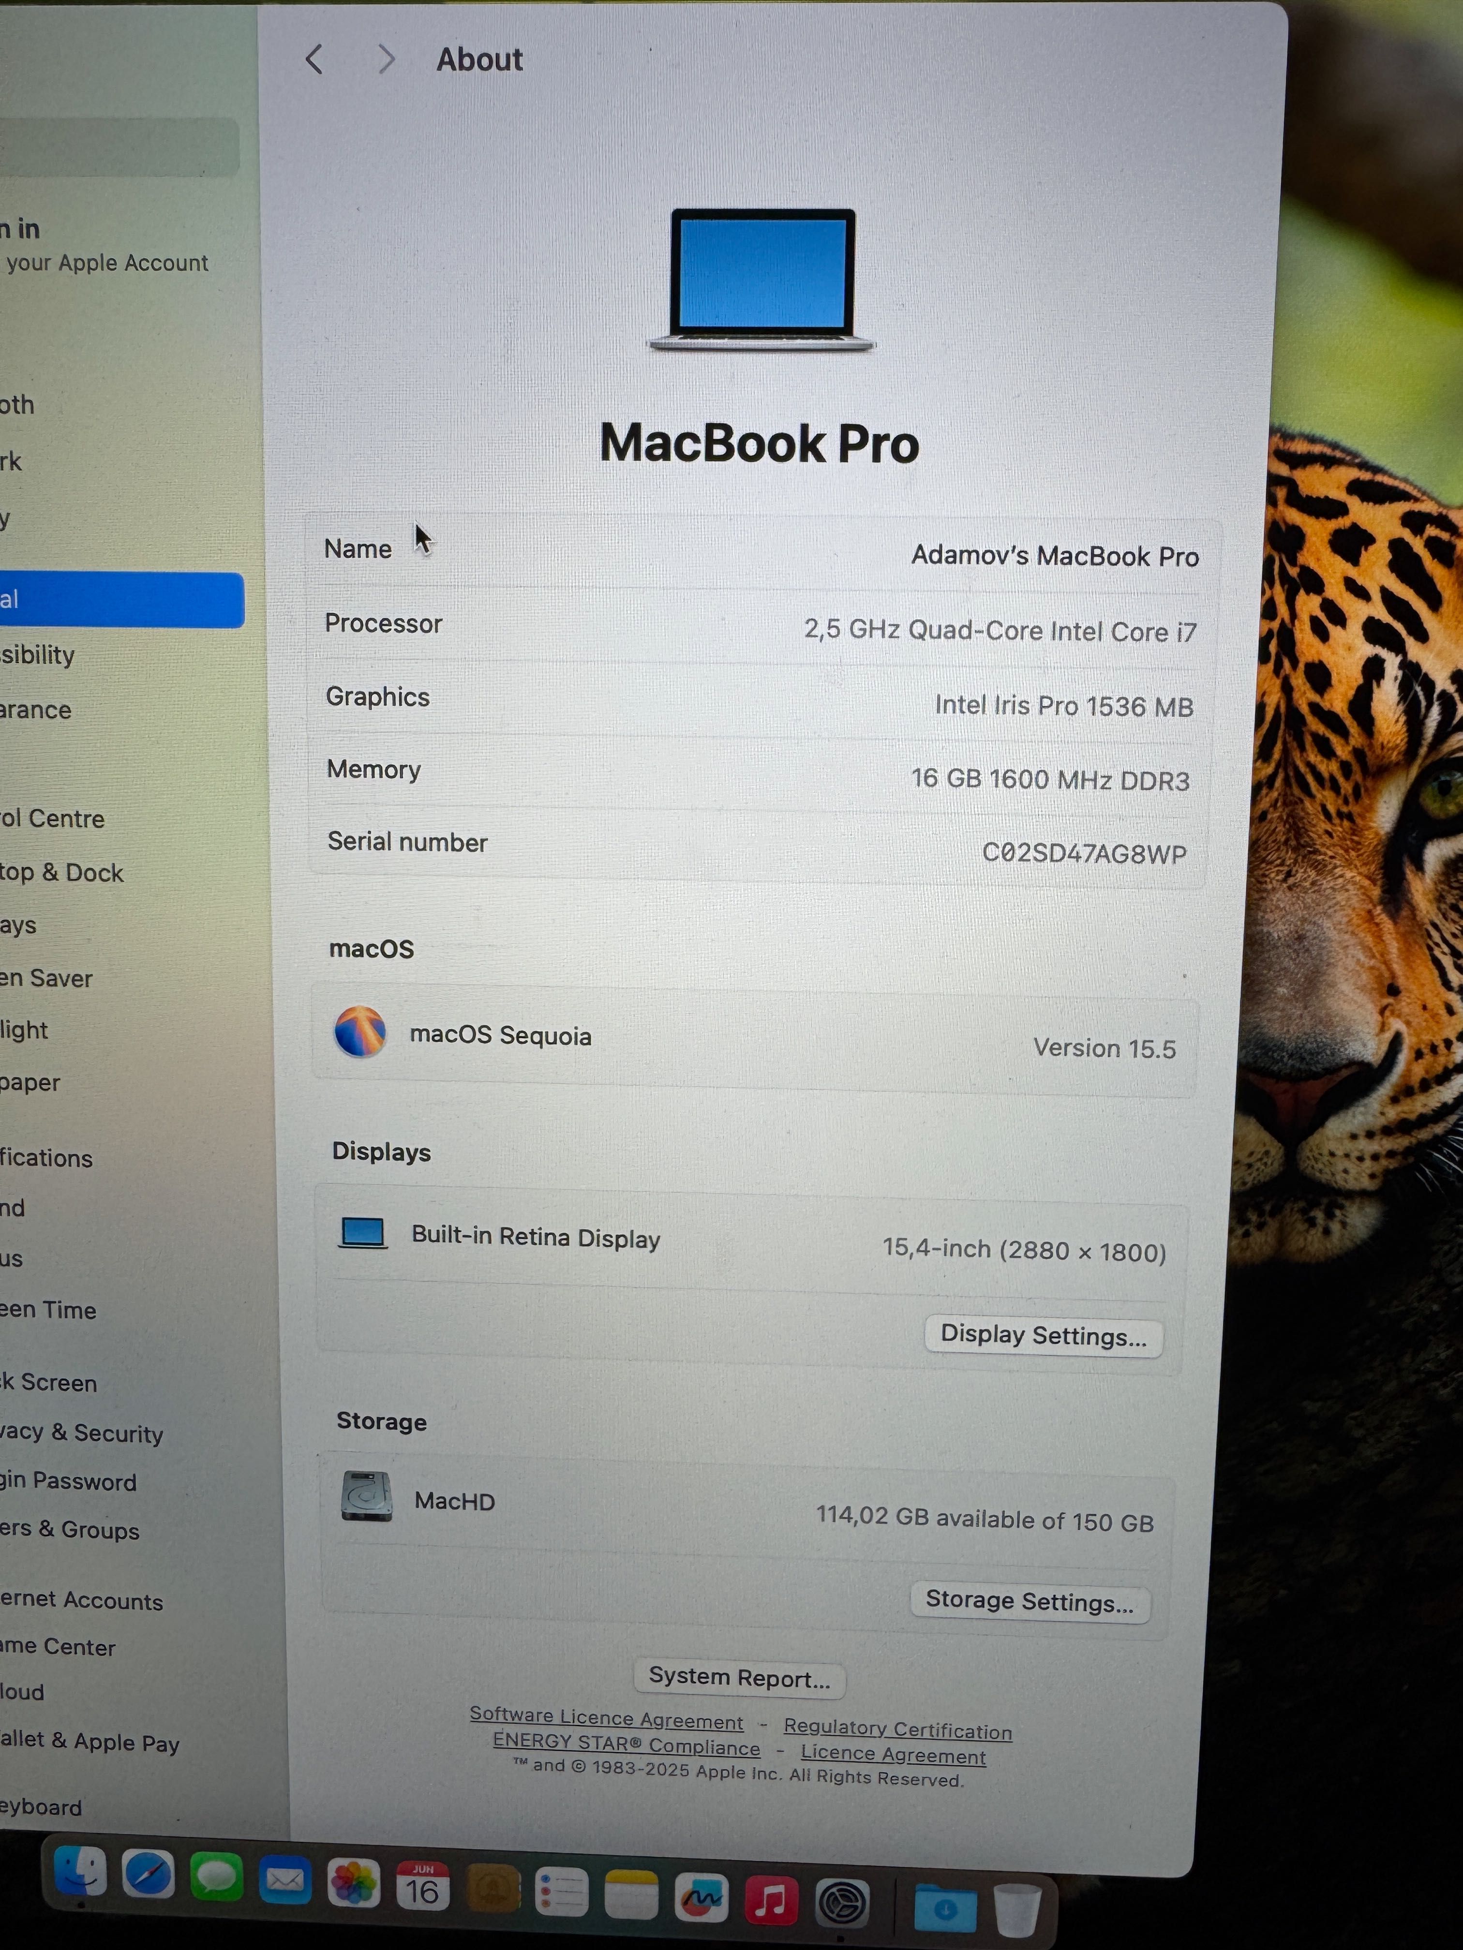Image resolution: width=1463 pixels, height=1950 pixels.
Task: Click the Version 15.5 text
Action: 1104,1048
